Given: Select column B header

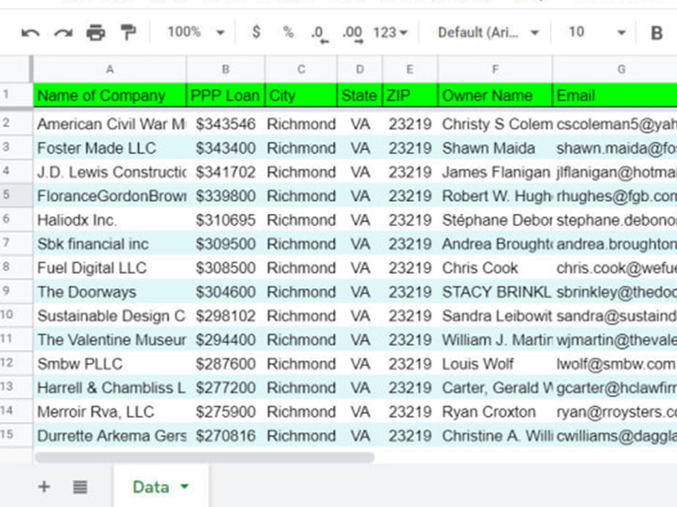Looking at the screenshot, I should (225, 70).
